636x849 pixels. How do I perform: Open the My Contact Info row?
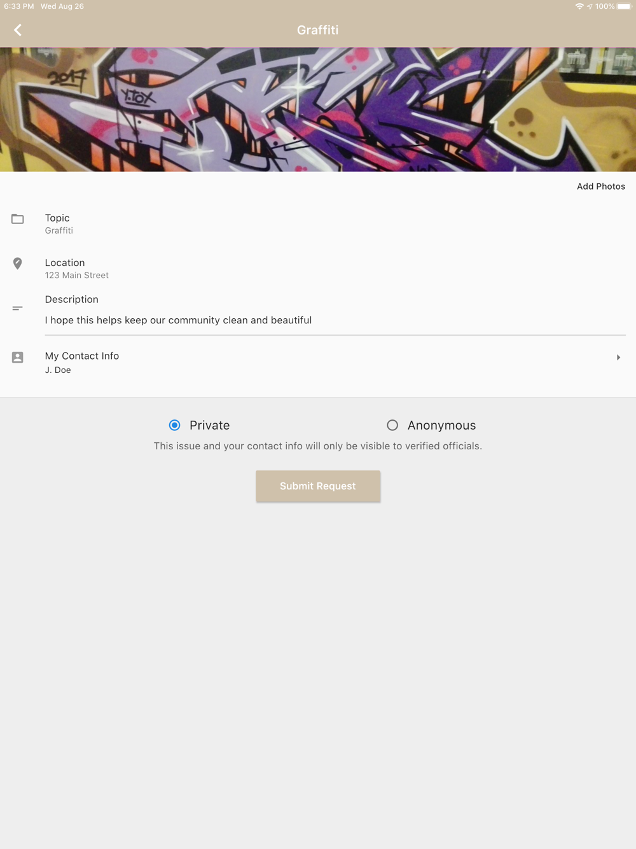click(318, 363)
